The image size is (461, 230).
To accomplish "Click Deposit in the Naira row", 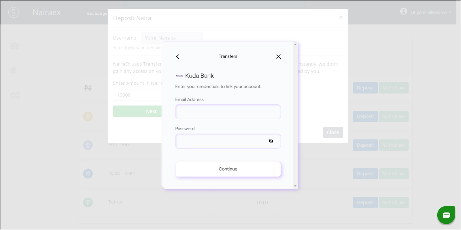I will coord(365,88).
